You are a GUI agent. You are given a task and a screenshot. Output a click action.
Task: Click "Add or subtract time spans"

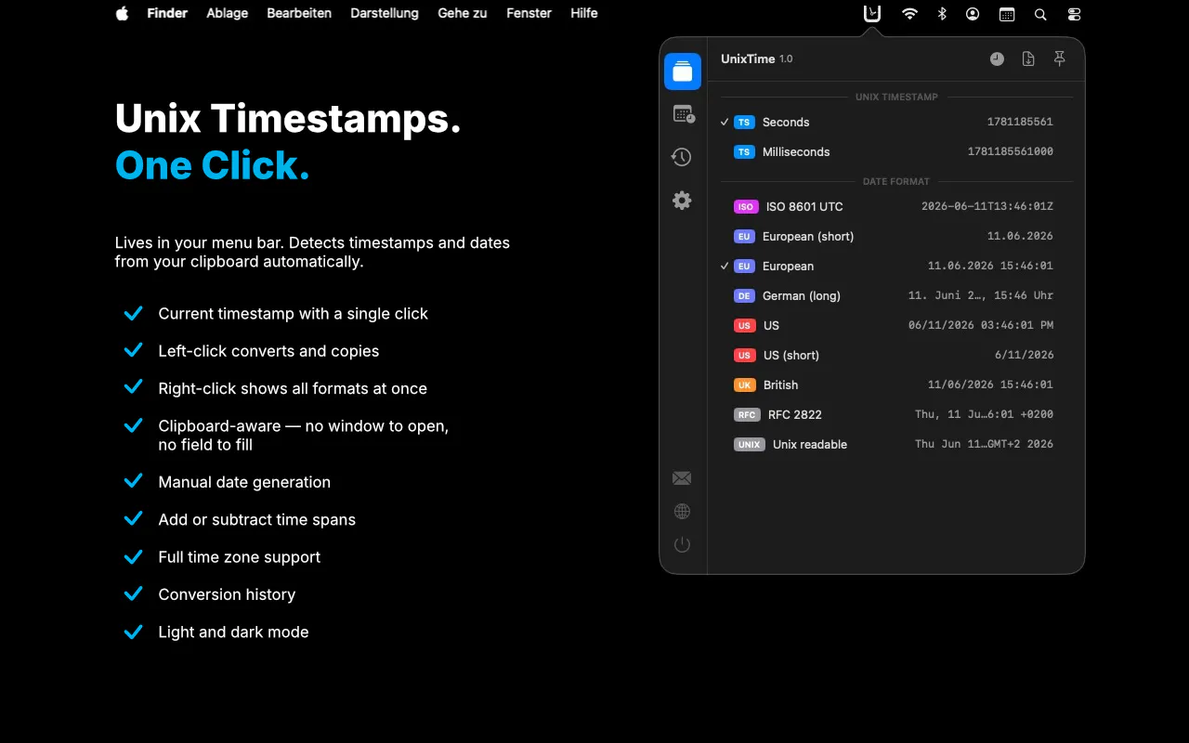click(x=257, y=519)
